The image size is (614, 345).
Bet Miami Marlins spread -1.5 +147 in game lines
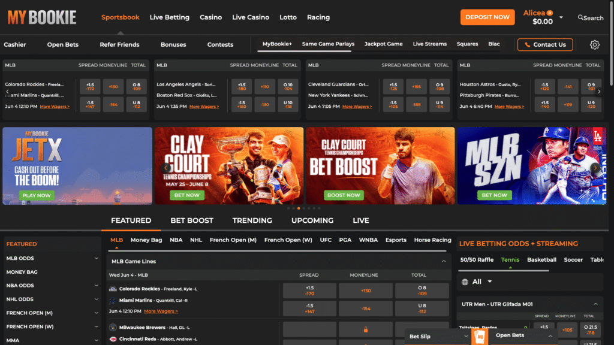[309, 308]
